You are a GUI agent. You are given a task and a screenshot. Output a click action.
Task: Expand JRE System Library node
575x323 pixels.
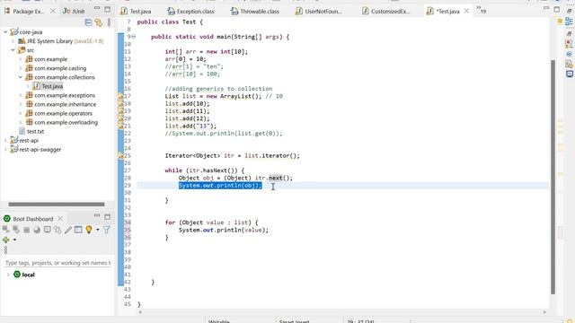click(x=13, y=41)
